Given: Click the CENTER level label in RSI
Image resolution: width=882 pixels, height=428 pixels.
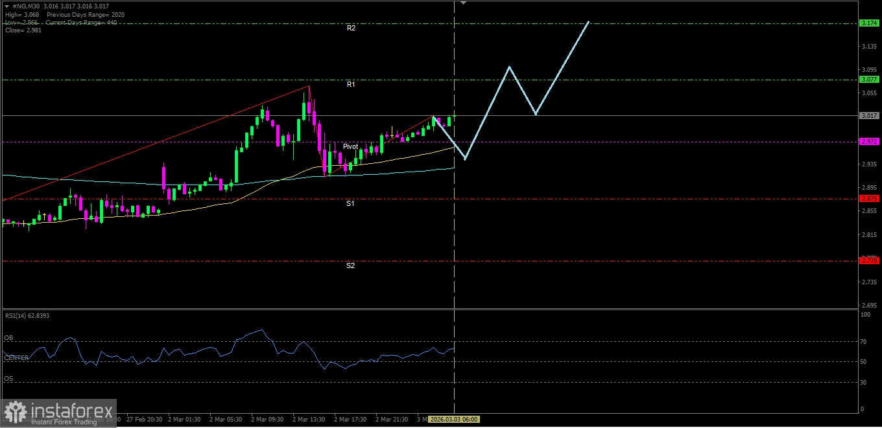Looking at the screenshot, I should click(16, 358).
